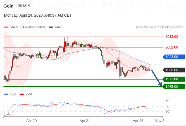Click the RSI legend label
This screenshot has width=186, height=126.
(13, 94)
